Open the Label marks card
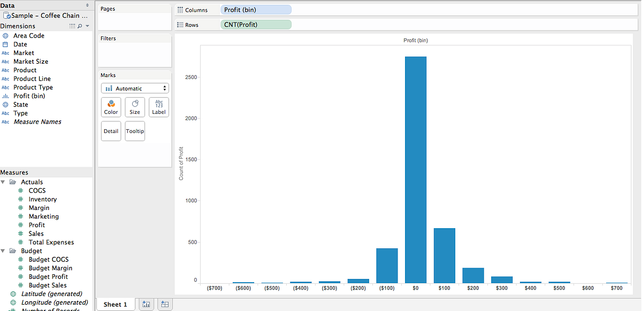Screen dimensions: 642x311 click(158, 107)
